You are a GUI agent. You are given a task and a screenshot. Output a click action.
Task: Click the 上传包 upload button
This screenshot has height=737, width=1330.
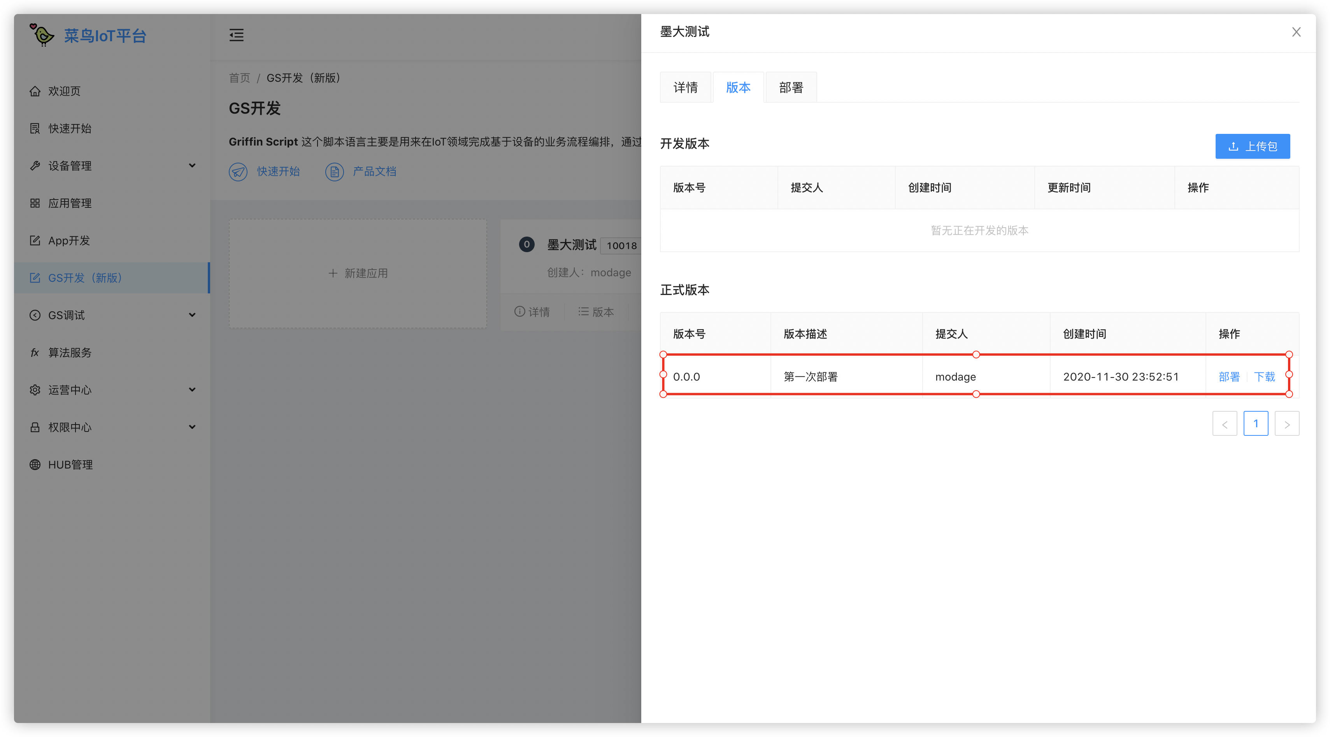[x=1252, y=146]
